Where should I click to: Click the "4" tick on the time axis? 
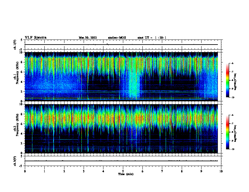103,171
